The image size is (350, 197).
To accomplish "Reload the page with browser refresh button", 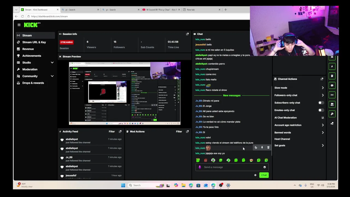I will coord(22,16).
